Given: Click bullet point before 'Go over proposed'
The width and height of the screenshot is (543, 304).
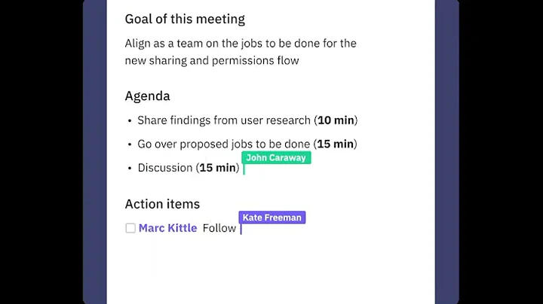Looking at the screenshot, I should point(130,144).
